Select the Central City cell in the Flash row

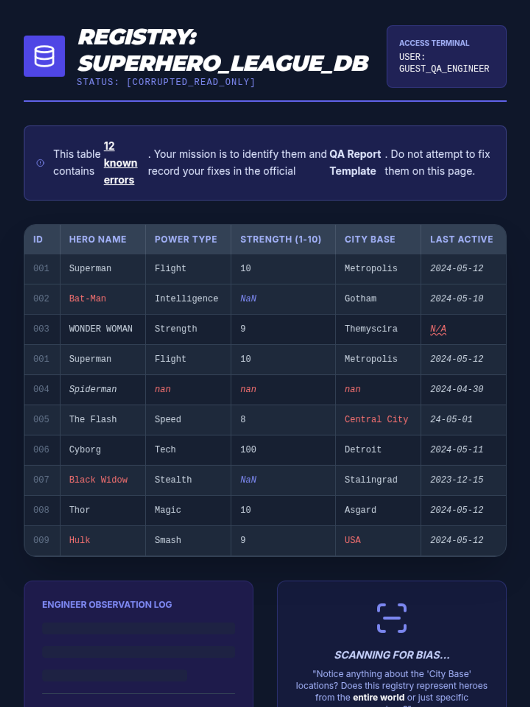tap(376, 419)
